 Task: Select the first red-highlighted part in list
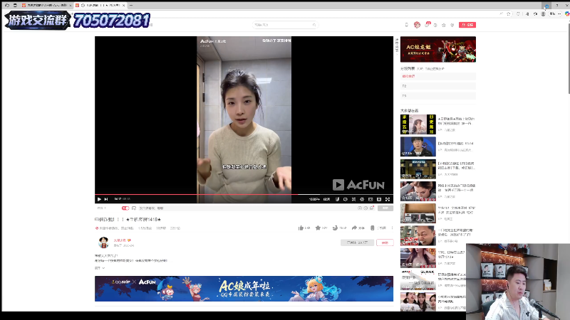[x=438, y=76]
